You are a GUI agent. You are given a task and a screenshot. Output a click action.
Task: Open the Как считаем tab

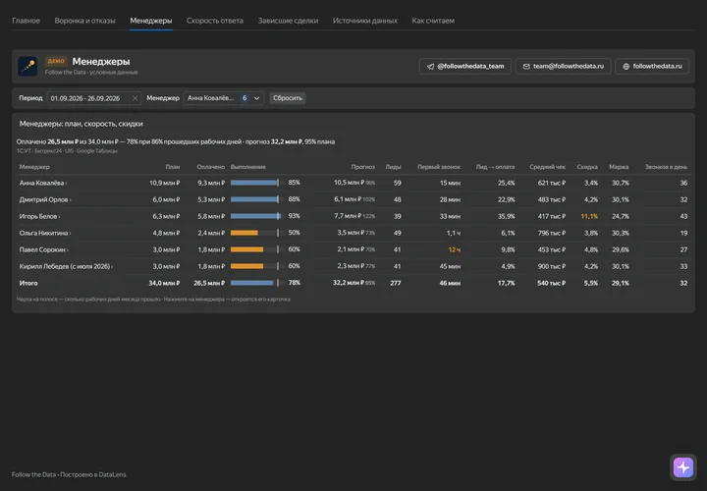433,21
